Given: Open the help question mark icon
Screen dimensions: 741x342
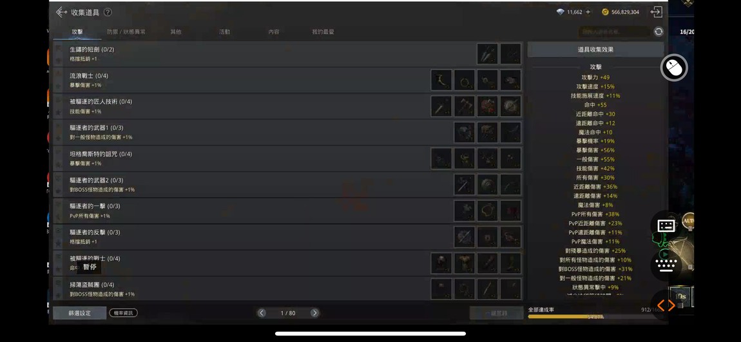Looking at the screenshot, I should [x=108, y=12].
